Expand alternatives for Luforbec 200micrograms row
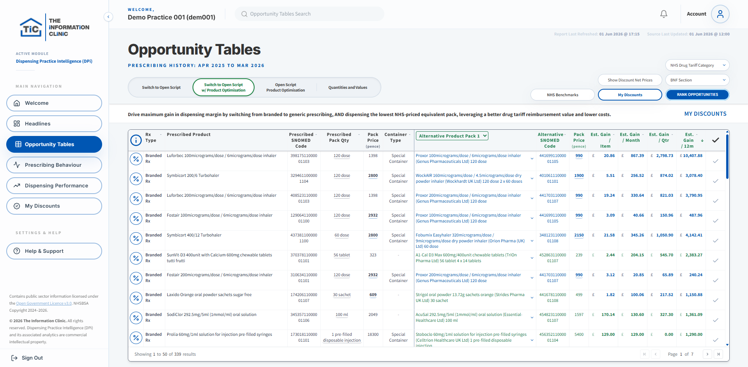 click(532, 198)
